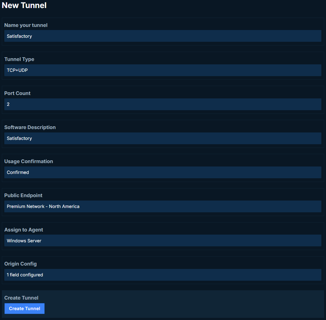326x320 pixels.
Task: Click the Tunnel Type section label
Action: tap(19, 59)
